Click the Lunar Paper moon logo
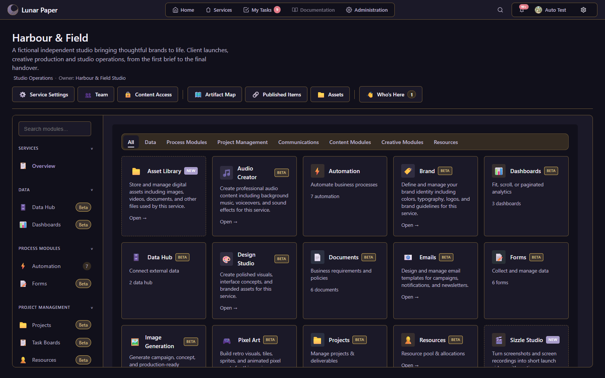 [13, 10]
